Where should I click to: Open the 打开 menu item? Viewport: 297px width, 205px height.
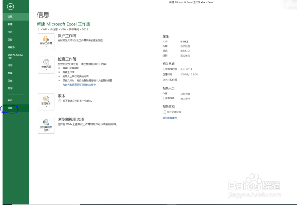[x=16, y=32]
